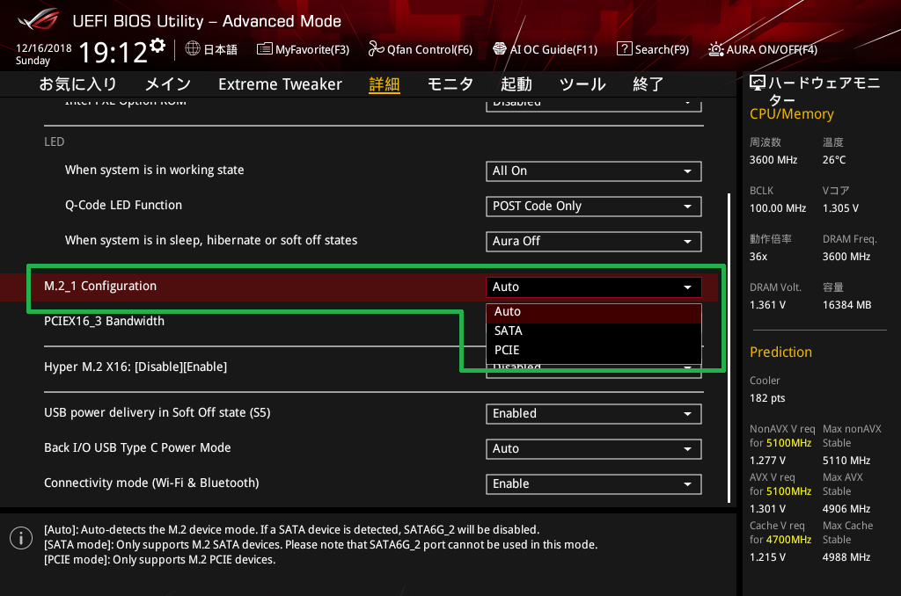
Task: Select PCIEX16_3 Bandwidth setting row
Action: tap(104, 321)
